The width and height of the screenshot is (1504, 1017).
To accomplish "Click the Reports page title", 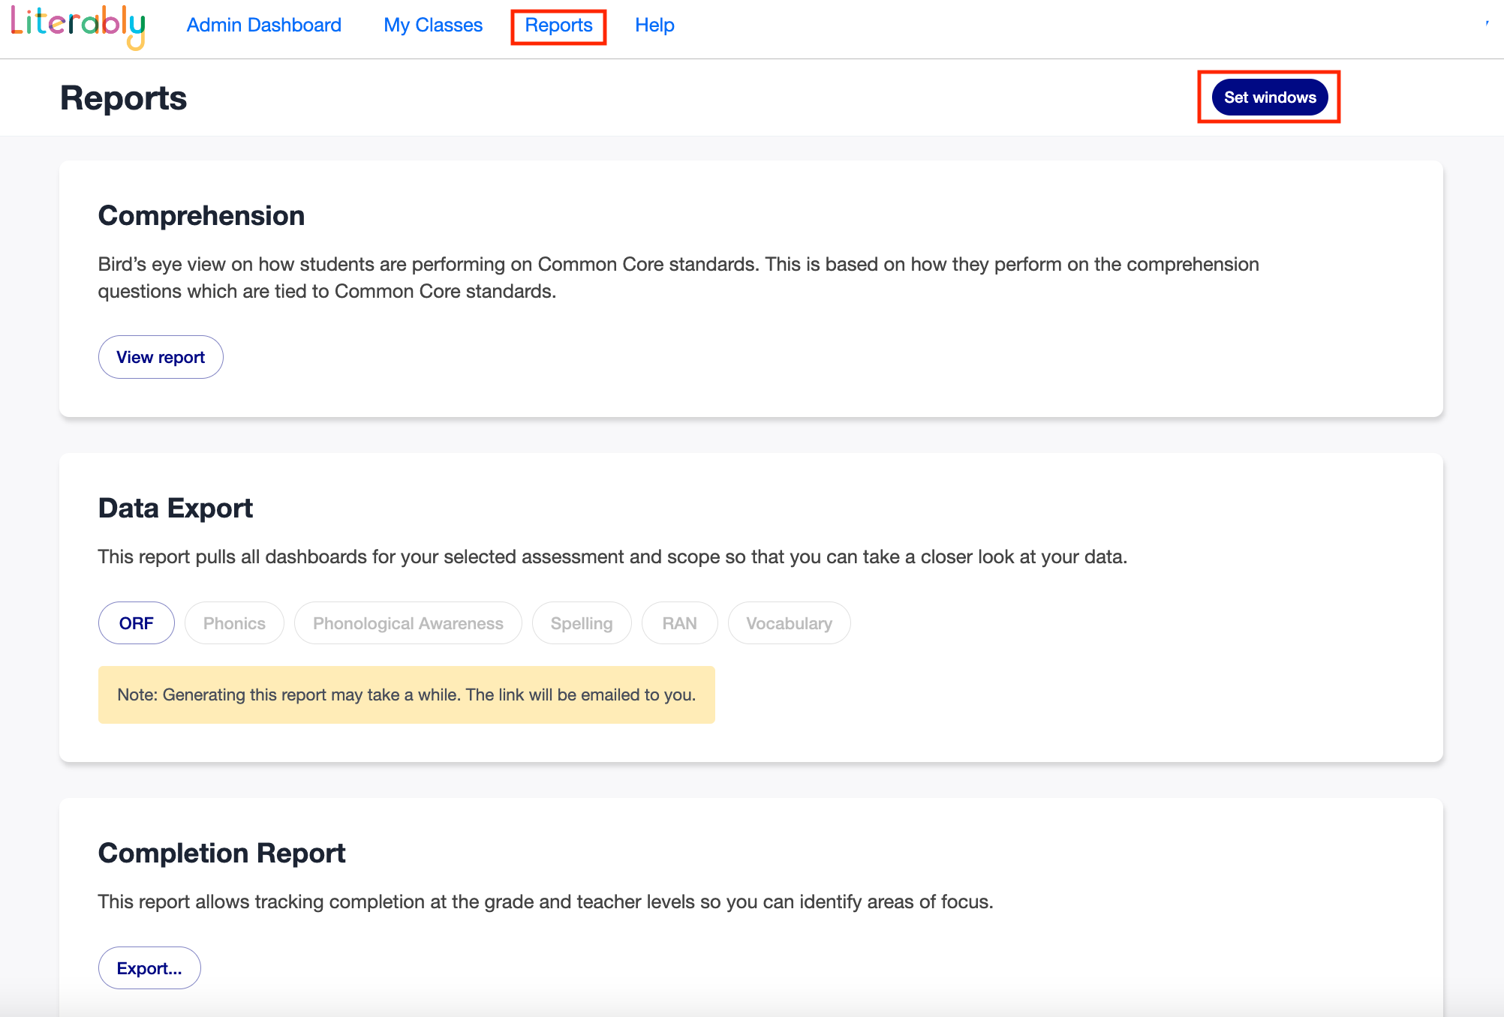I will coord(123,98).
